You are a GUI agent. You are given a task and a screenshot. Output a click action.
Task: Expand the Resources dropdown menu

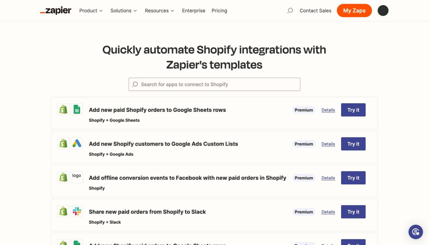159,11
